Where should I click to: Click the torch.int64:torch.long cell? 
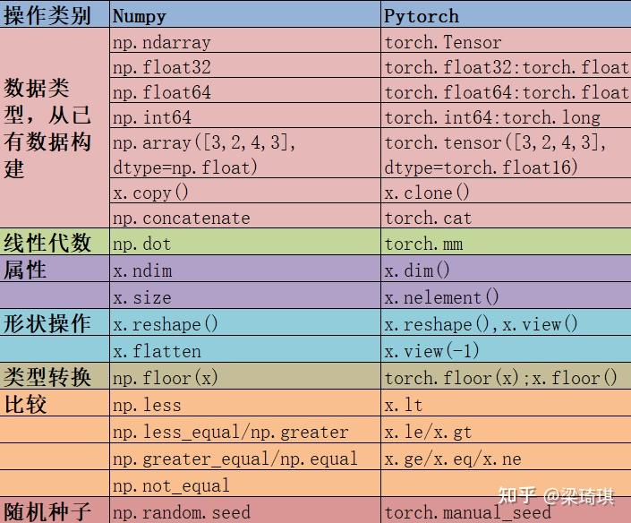[506, 116]
